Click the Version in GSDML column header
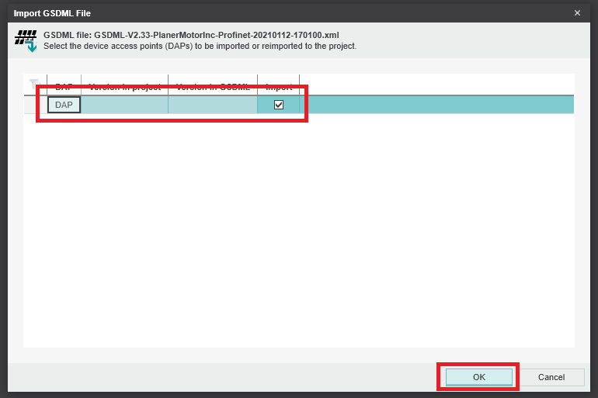The width and height of the screenshot is (598, 398). coord(212,87)
